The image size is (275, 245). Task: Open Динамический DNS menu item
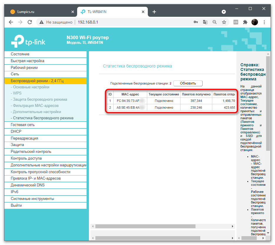45,185
